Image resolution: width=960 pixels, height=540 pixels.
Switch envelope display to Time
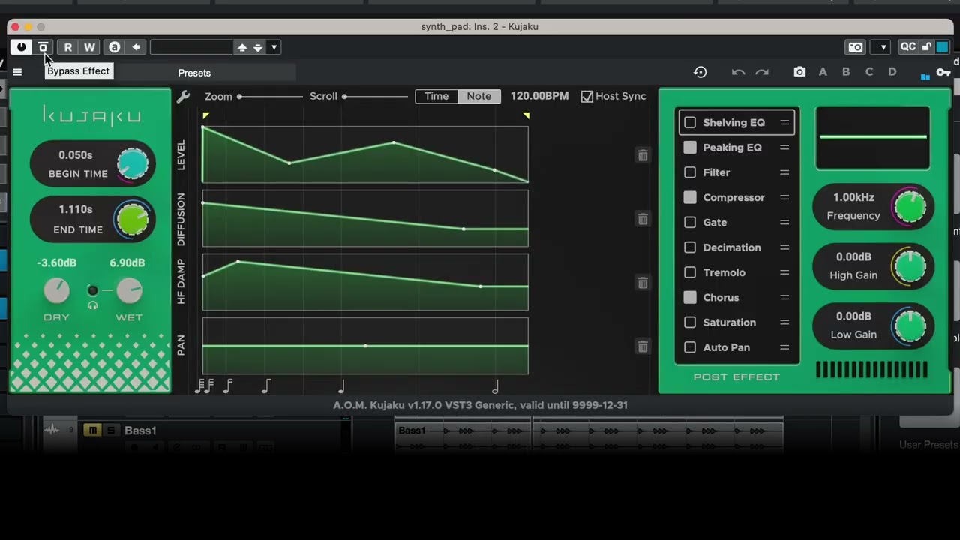click(x=436, y=96)
